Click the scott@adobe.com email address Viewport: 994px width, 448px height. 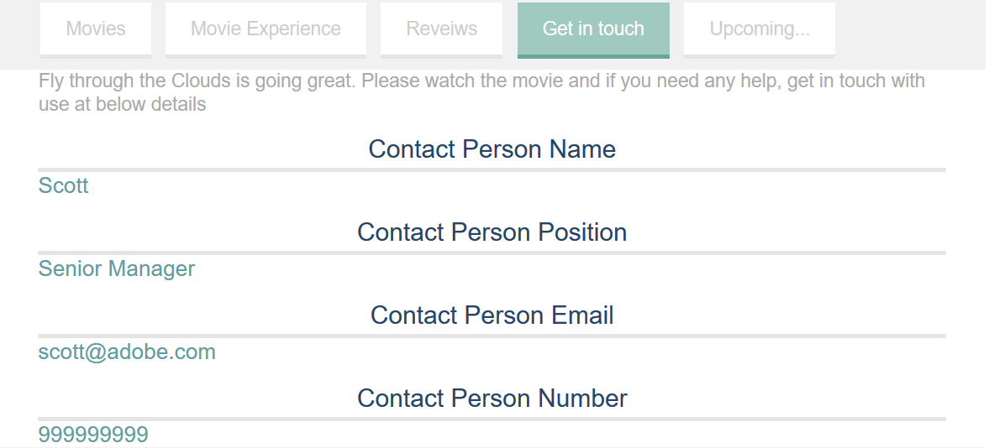pyautogui.click(x=127, y=352)
